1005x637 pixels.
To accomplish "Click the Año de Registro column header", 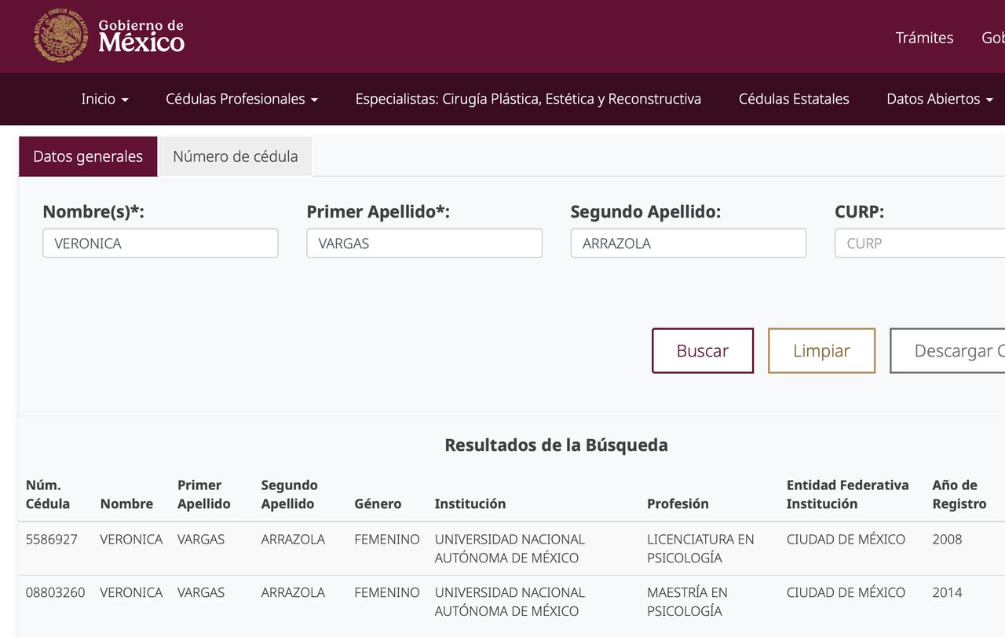I will point(959,495).
